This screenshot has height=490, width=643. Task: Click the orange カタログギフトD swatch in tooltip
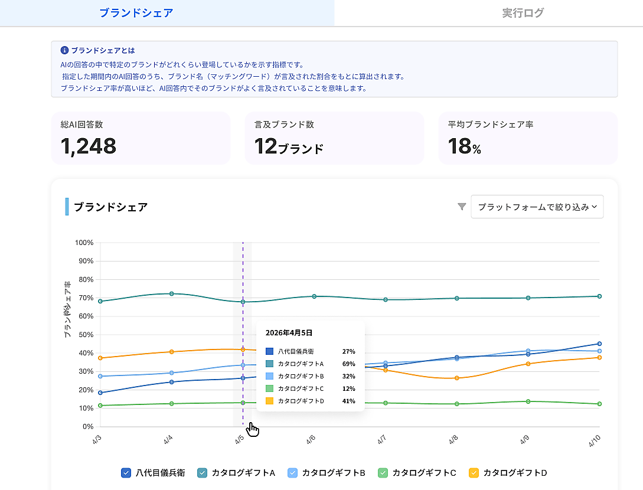point(270,401)
